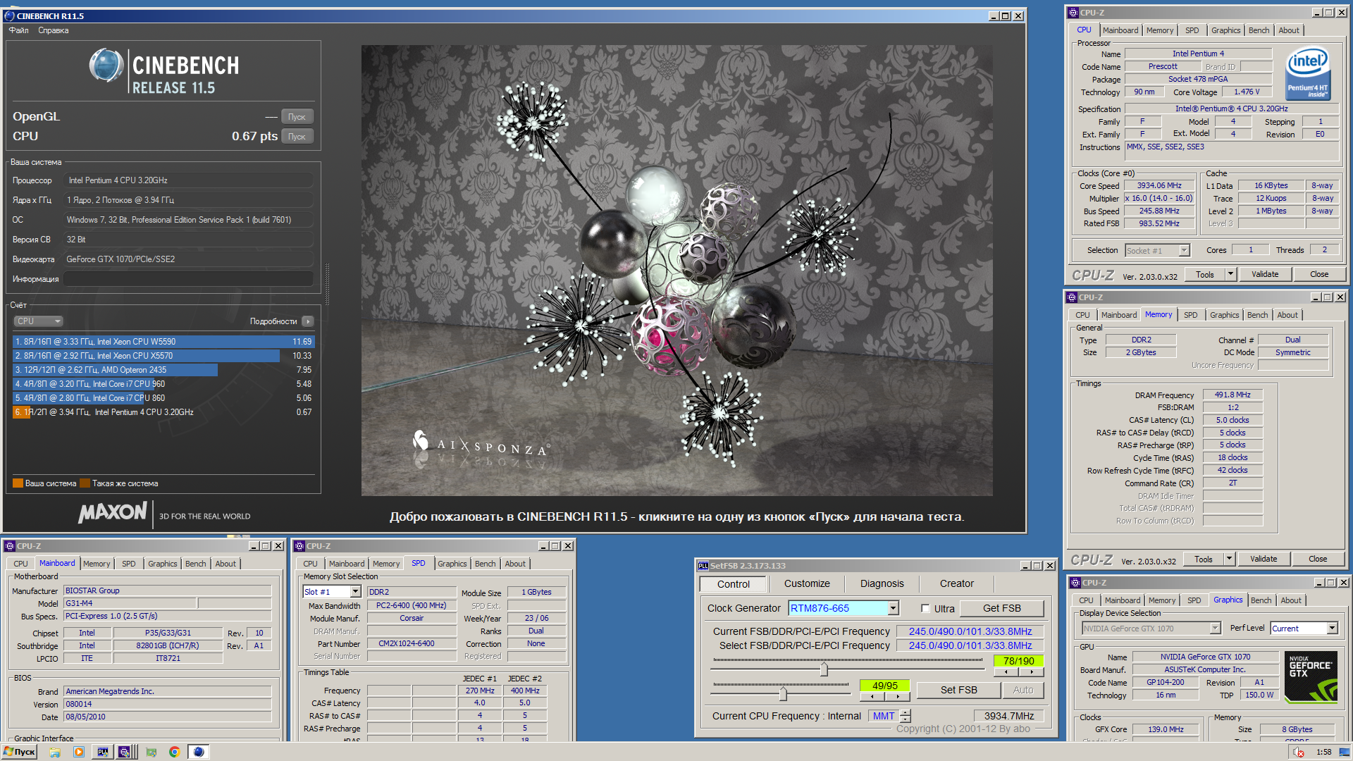The height and width of the screenshot is (761, 1353).
Task: Open the Справка menu in Cinebench
Action: point(54,30)
